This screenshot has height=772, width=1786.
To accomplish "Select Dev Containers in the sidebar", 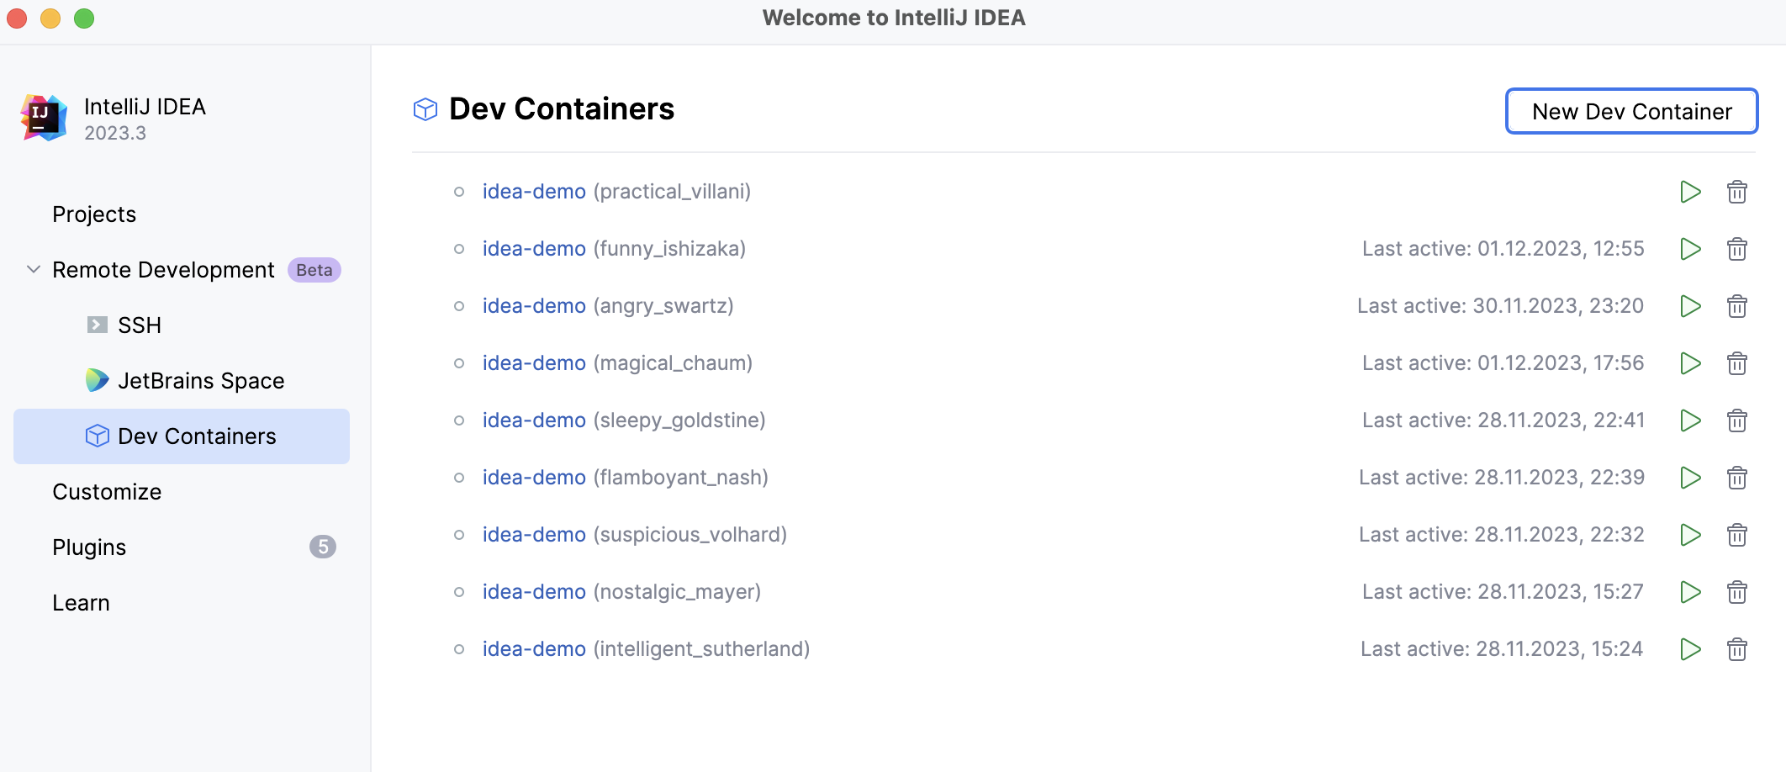I will (182, 436).
